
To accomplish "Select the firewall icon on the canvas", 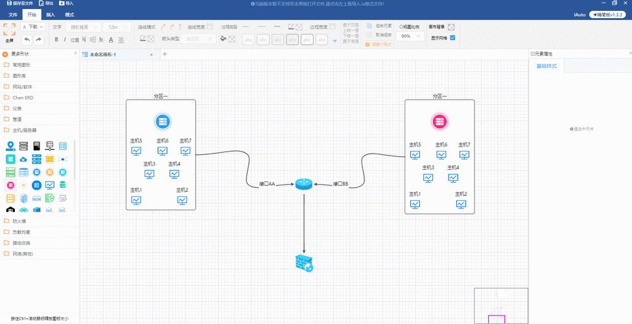I will [x=304, y=262].
